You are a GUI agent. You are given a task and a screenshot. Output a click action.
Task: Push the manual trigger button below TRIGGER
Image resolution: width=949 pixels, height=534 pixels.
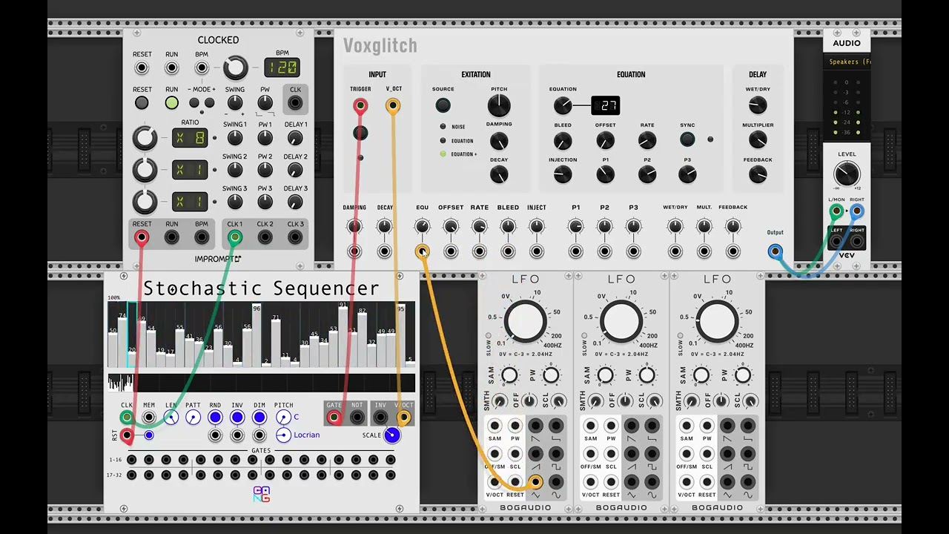point(360,133)
